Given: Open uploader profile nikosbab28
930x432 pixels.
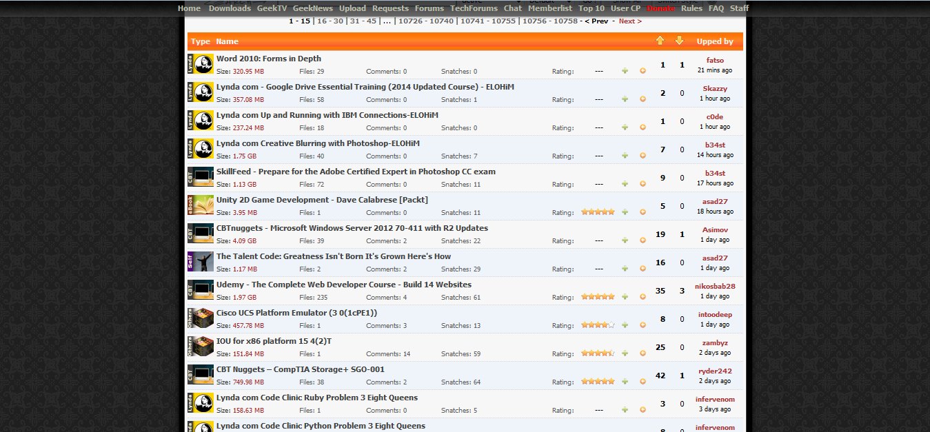Looking at the screenshot, I should (714, 286).
